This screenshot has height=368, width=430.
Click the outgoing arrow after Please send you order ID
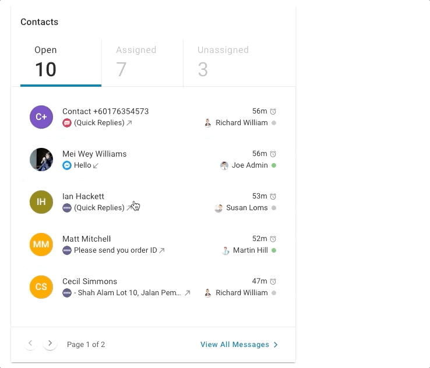[x=162, y=250]
